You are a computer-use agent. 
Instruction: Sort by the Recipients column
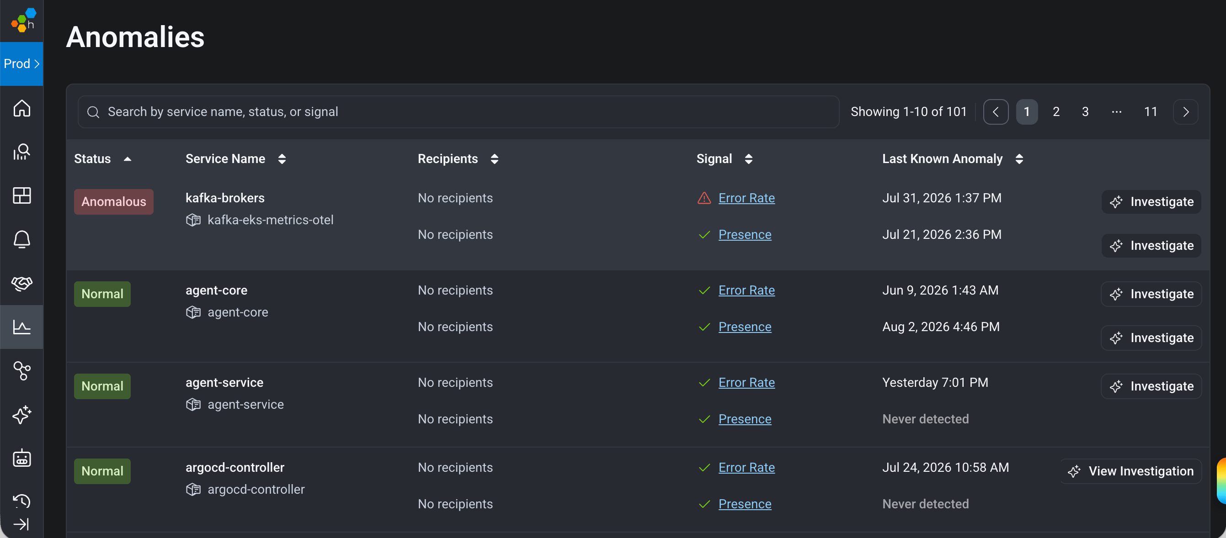[x=458, y=159]
